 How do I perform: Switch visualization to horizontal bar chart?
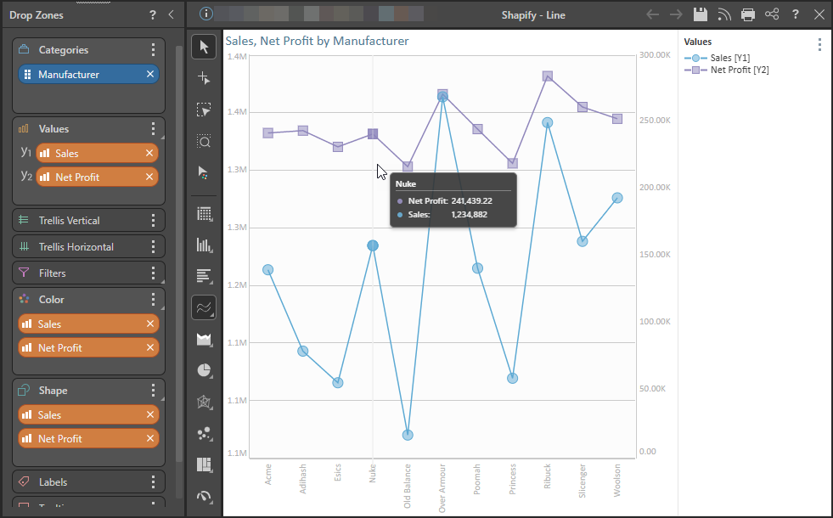[204, 276]
